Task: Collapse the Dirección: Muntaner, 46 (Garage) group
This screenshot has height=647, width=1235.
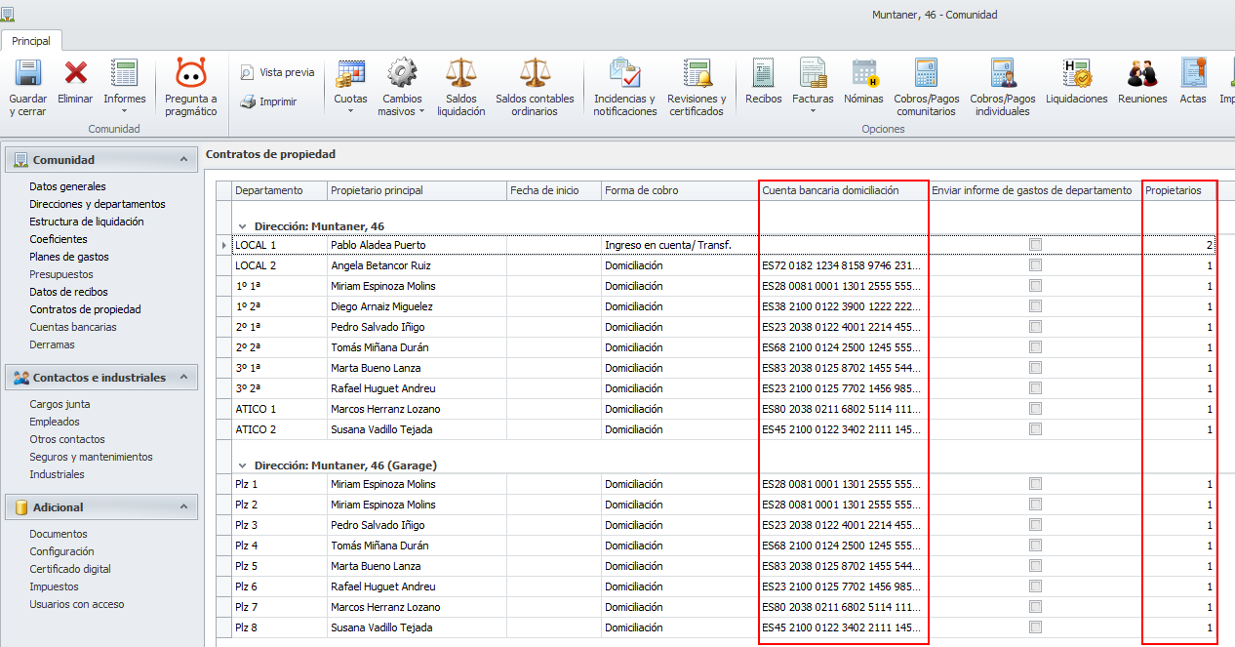Action: click(243, 465)
